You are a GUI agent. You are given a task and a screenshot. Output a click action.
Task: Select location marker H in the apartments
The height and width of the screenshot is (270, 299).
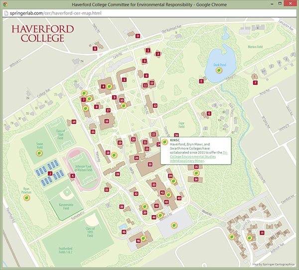[262, 233]
